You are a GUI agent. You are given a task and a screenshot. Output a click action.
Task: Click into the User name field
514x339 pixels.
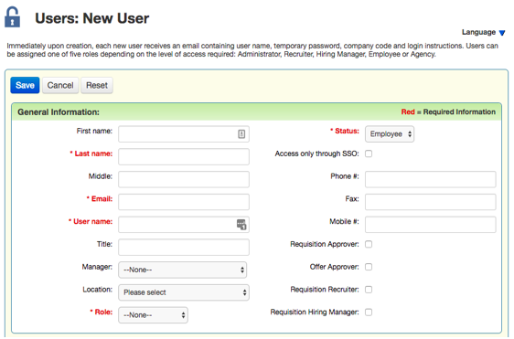[x=184, y=225]
